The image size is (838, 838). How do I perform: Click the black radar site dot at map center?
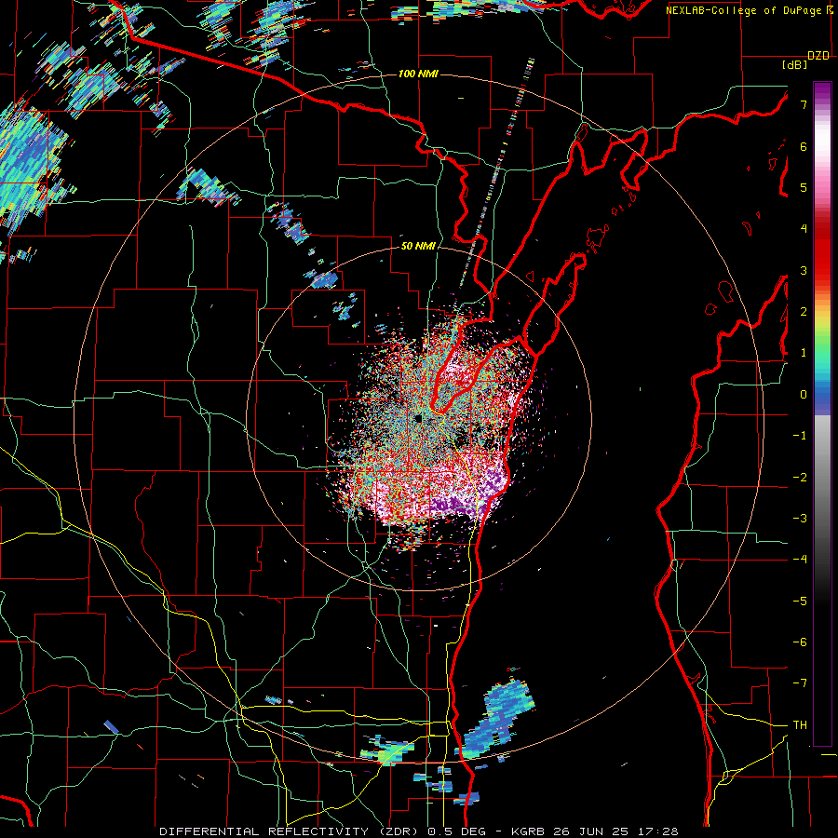[418, 418]
